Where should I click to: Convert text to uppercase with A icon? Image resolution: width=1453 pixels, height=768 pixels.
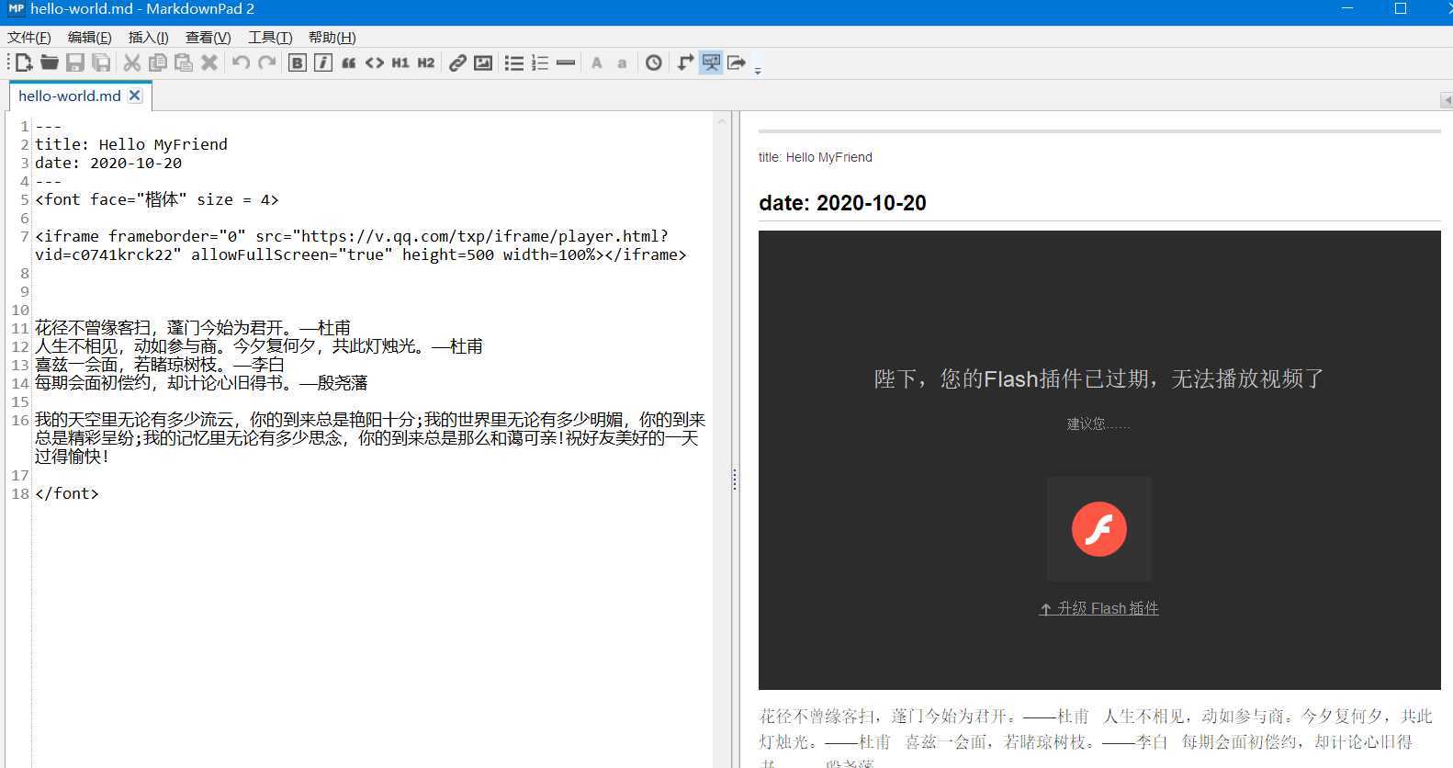[597, 62]
